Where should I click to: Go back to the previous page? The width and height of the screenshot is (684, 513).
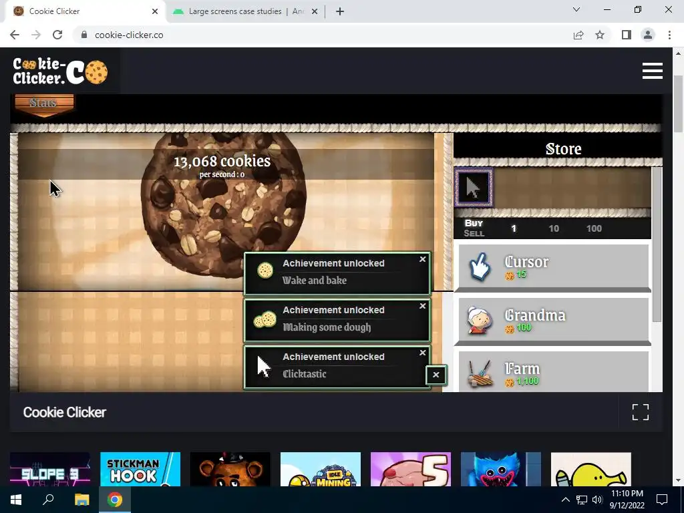pos(15,35)
